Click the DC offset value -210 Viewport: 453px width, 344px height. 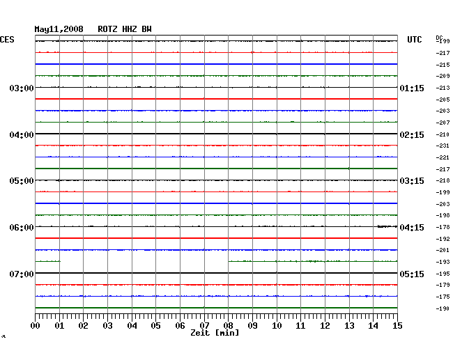(x=443, y=134)
